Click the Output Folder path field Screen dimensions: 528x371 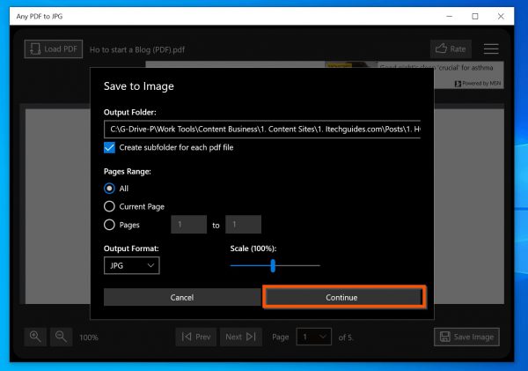[x=261, y=130]
